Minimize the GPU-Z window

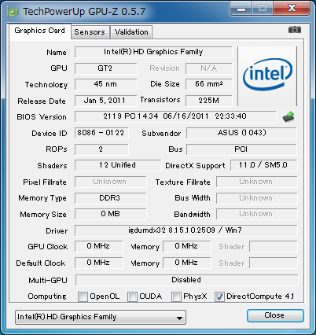click(241, 9)
